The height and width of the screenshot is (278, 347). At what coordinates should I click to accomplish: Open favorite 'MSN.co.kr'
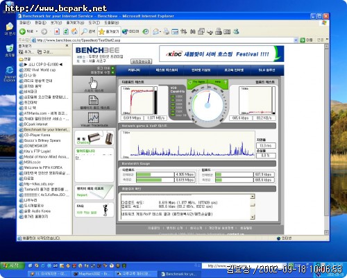pyautogui.click(x=30, y=162)
